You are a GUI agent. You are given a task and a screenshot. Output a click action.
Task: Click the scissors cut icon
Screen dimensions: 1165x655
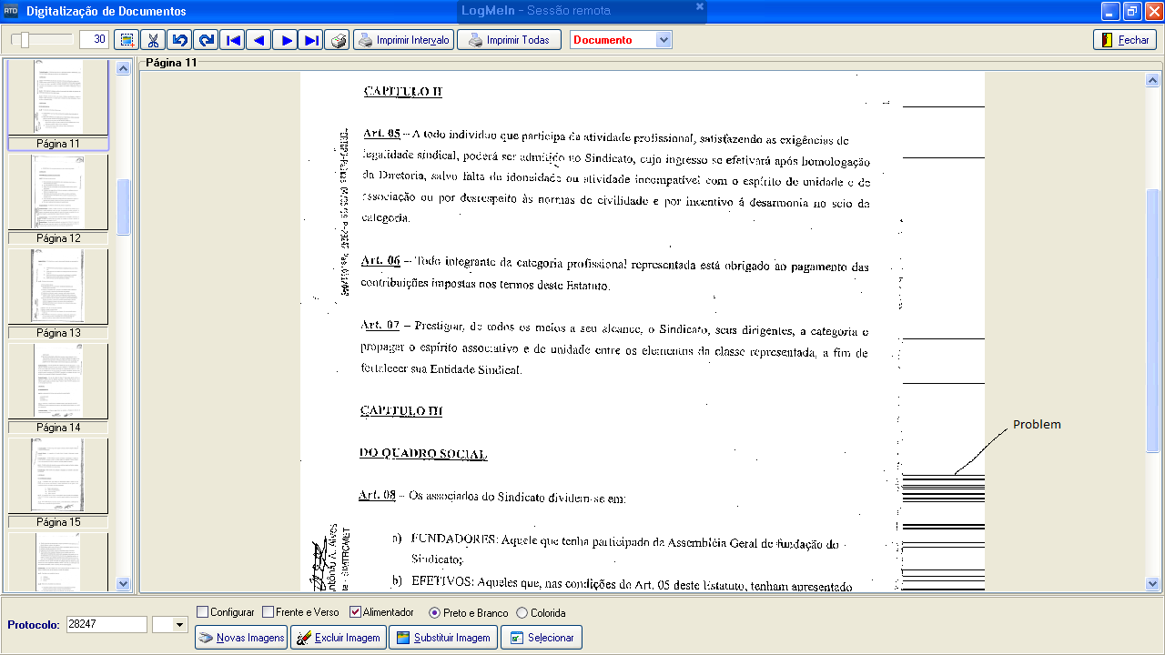pyautogui.click(x=153, y=40)
